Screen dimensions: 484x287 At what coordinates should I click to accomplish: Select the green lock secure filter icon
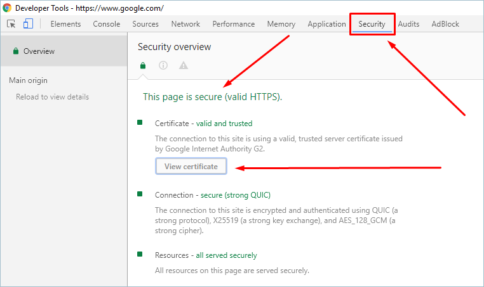coord(143,66)
